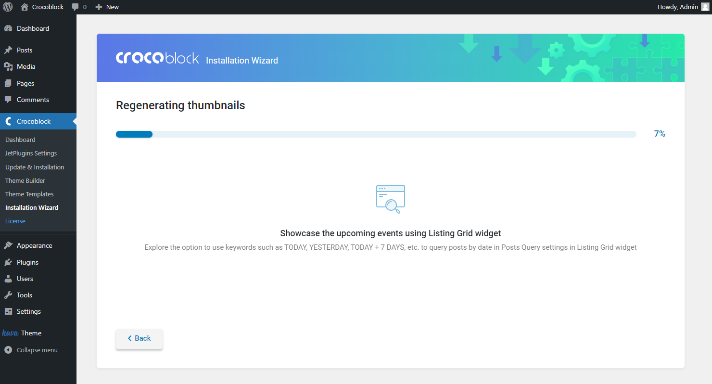This screenshot has height=384, width=712.
Task: Click the kava logo icon in sidebar
Action: tap(10, 333)
